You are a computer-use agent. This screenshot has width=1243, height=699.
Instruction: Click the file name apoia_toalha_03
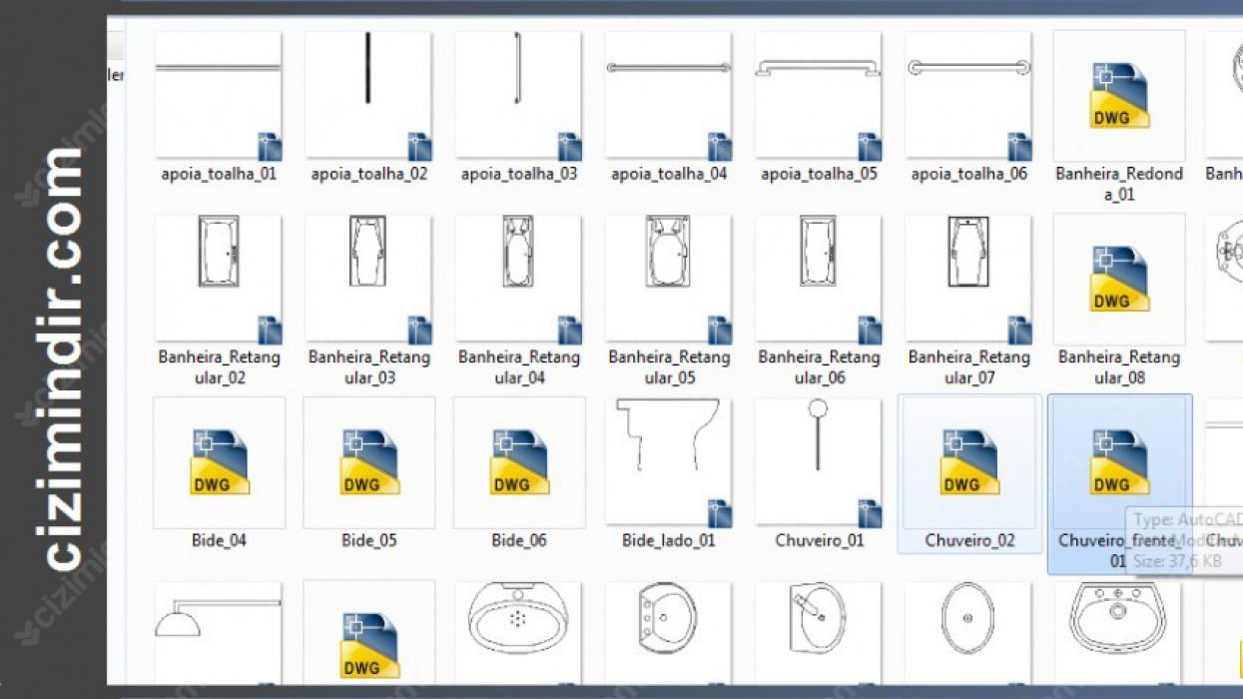[x=519, y=174]
